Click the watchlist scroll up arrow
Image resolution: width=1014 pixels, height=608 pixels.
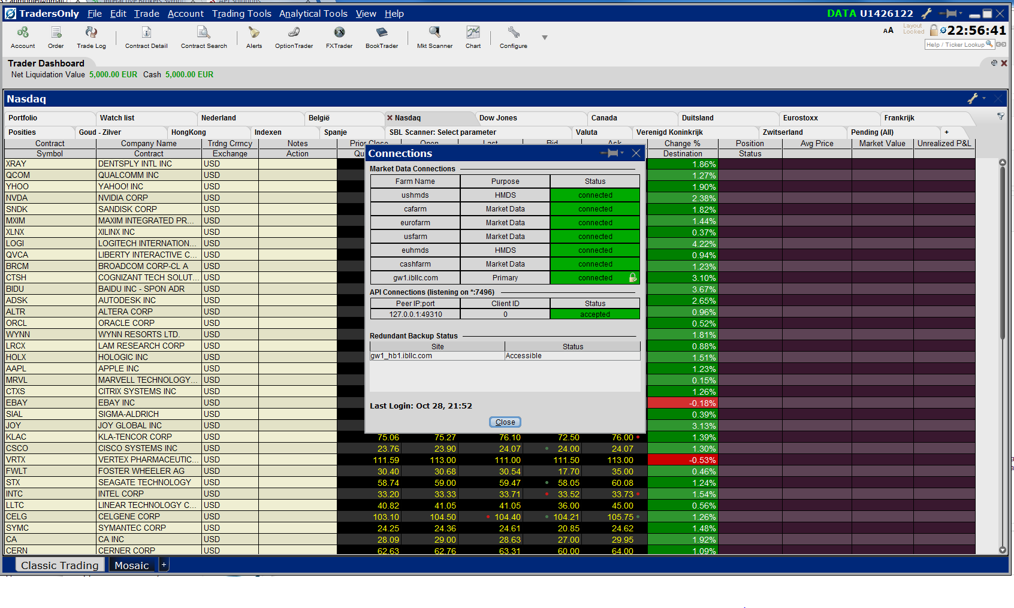tap(1002, 162)
